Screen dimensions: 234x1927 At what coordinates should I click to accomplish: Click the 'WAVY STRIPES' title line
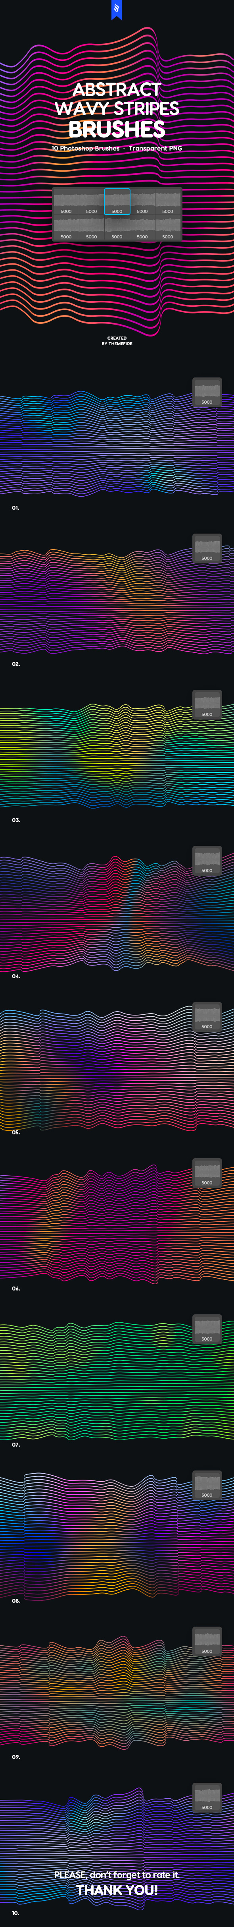[117, 108]
